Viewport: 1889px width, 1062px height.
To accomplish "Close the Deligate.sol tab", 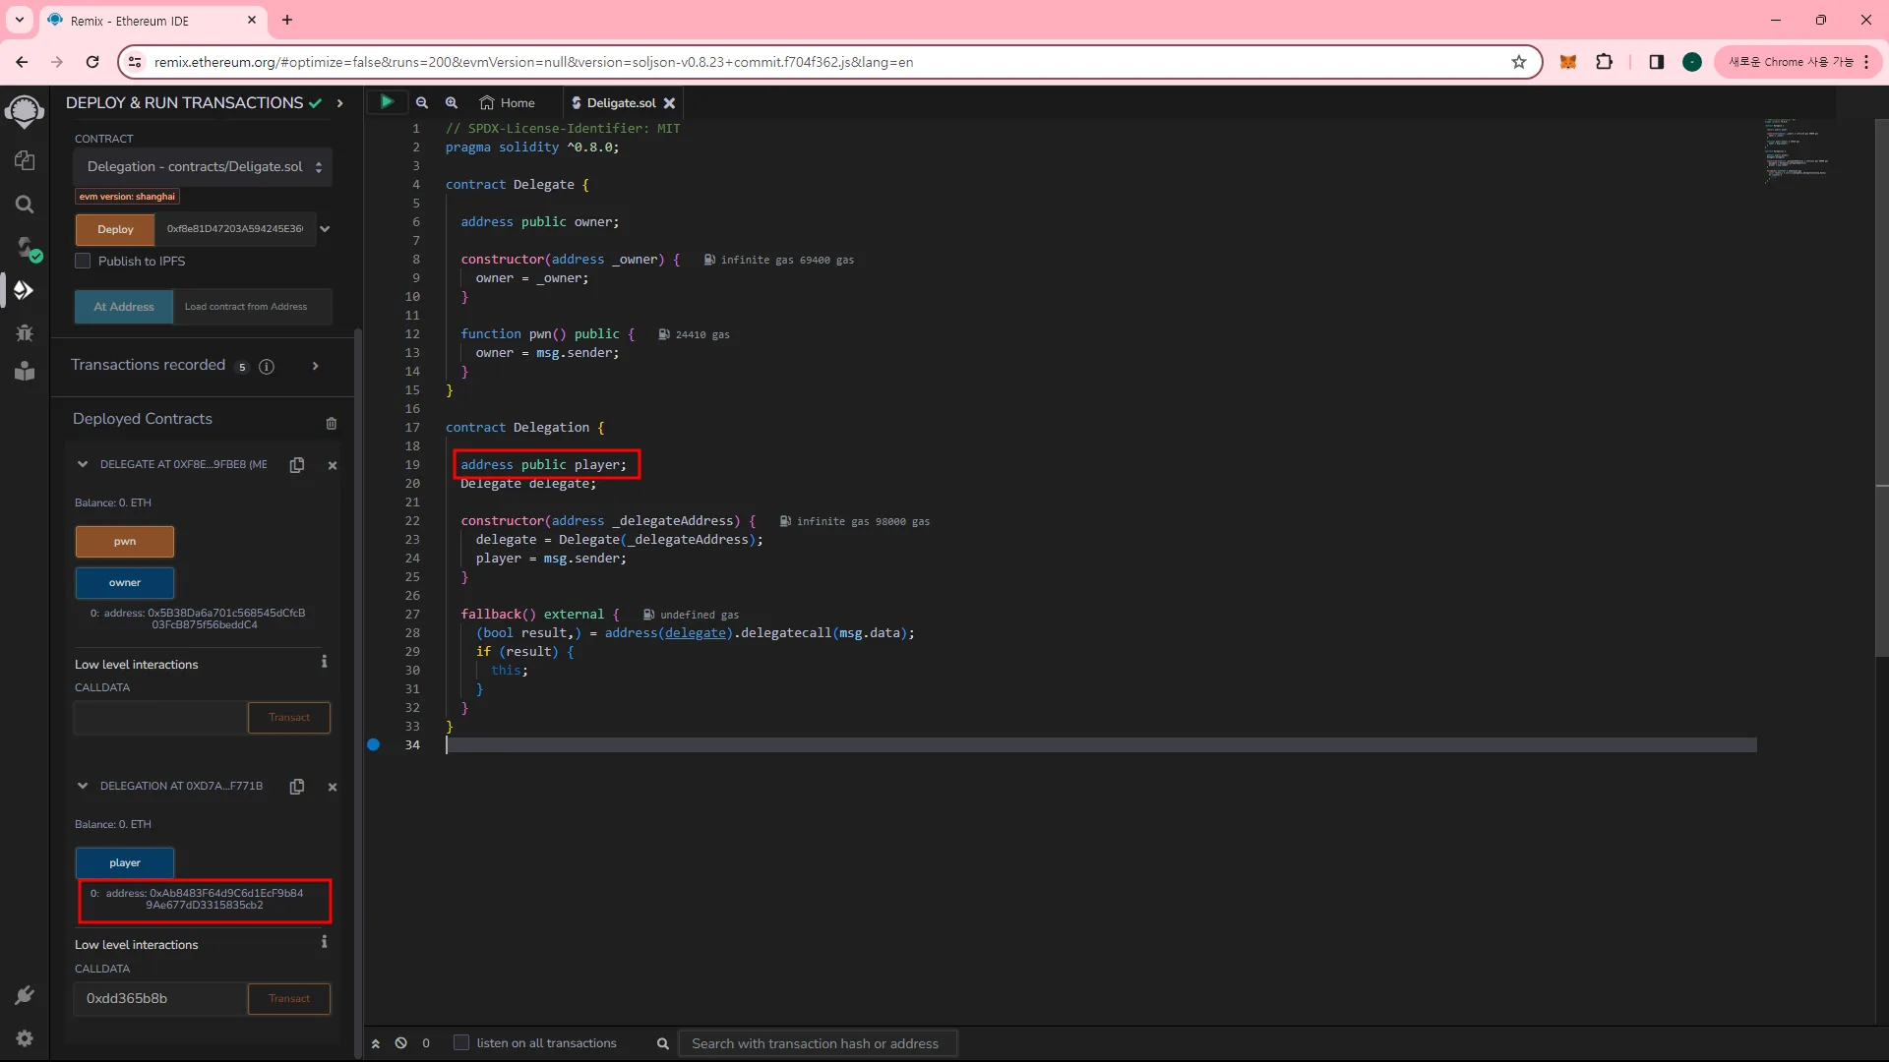I will coord(669,102).
